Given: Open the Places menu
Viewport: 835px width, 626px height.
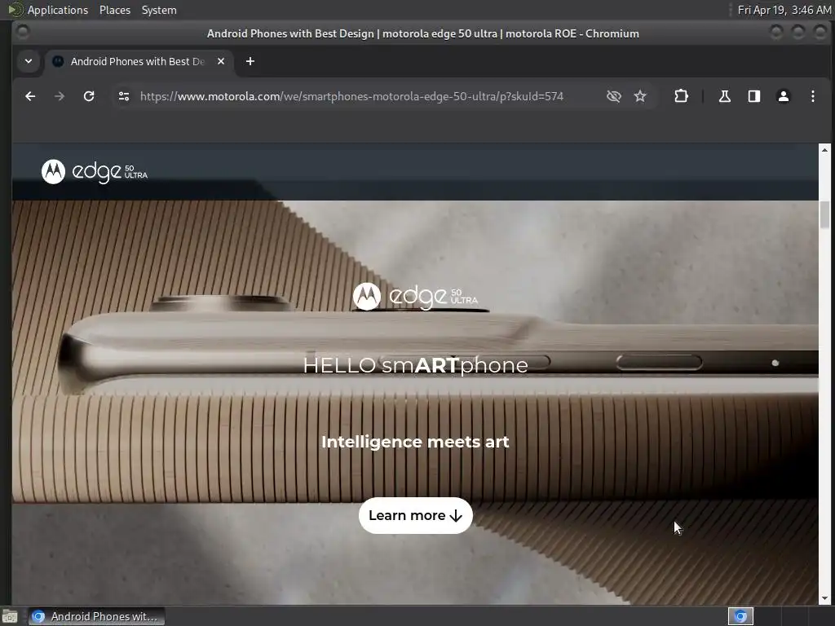Looking at the screenshot, I should 115,10.
